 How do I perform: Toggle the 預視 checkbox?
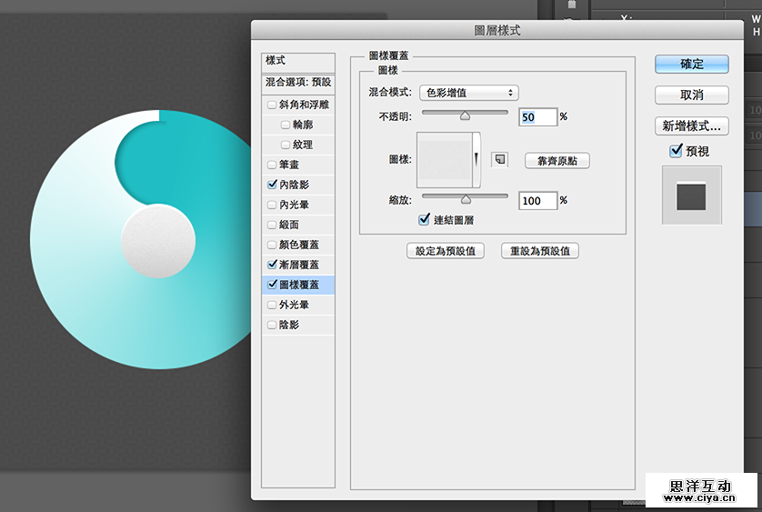click(676, 151)
